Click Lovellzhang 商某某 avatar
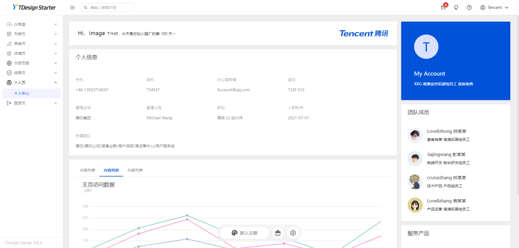Screen dimensions: 519x248 tap(415, 205)
